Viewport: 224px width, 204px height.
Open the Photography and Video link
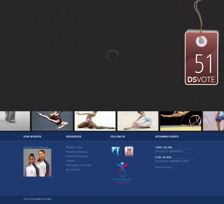click(79, 165)
